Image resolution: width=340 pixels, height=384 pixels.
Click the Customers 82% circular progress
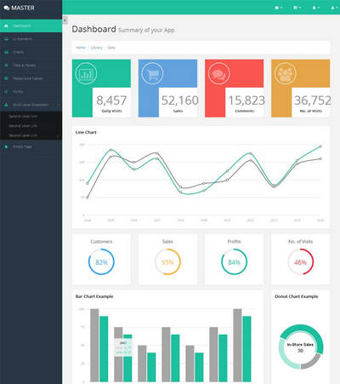pos(101,261)
